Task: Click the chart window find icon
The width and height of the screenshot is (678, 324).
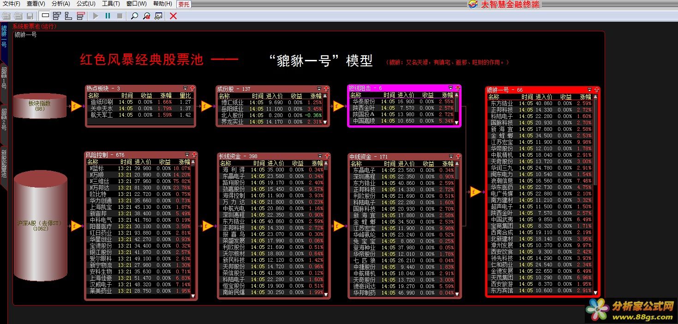Action: 158,16
